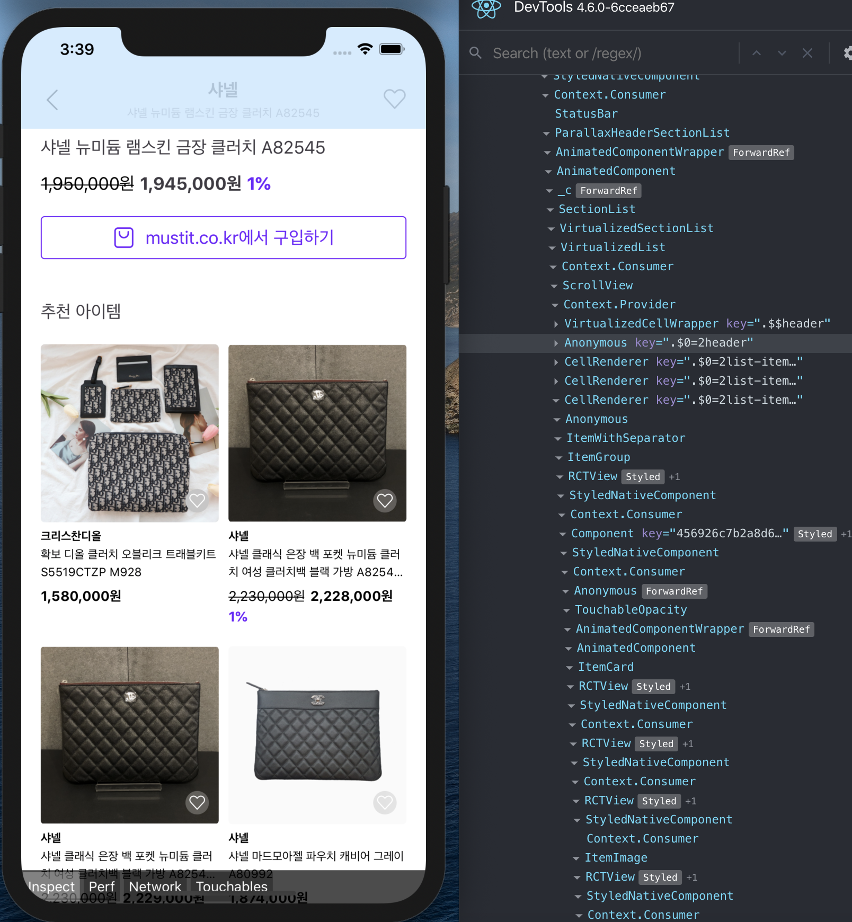Screen dimensions: 852x922
Task: Click the React logo icon
Action: tap(486, 7)
